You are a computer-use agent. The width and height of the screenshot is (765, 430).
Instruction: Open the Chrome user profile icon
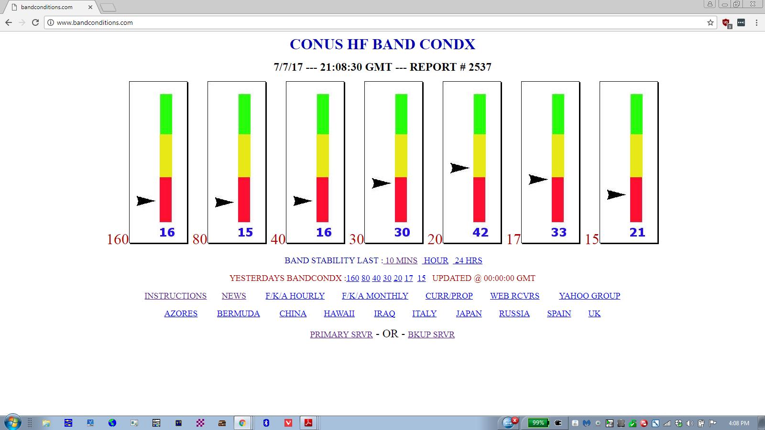[x=710, y=4]
